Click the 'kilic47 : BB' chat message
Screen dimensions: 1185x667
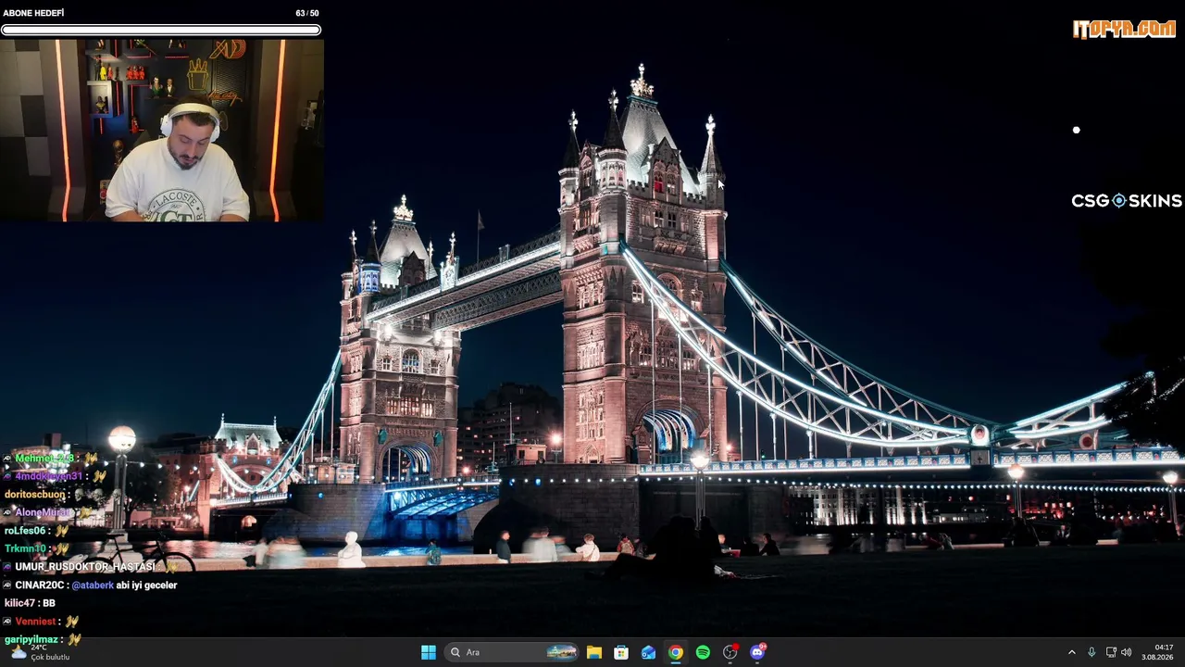click(30, 603)
